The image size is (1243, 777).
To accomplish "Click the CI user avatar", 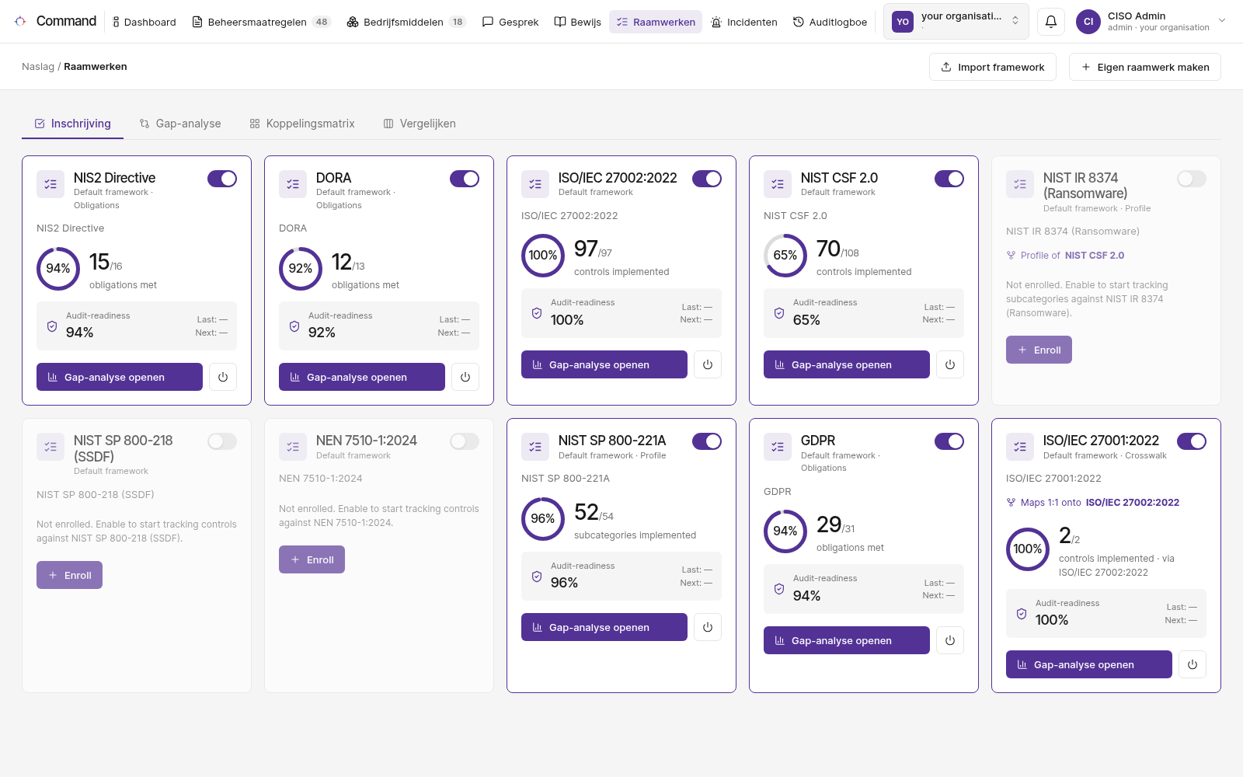I will [x=1088, y=22].
